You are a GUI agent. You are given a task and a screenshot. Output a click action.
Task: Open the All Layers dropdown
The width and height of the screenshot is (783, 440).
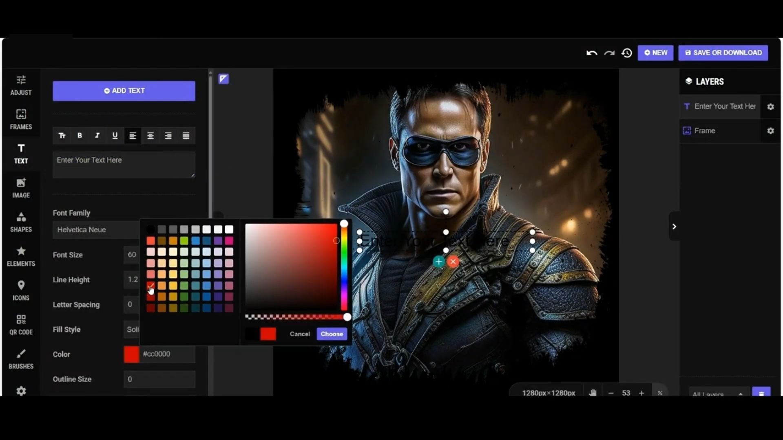pos(719,393)
